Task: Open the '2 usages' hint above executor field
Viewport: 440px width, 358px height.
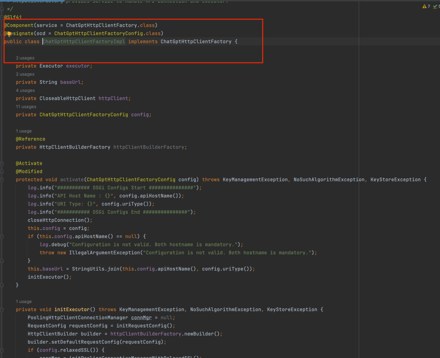Action: (25, 58)
